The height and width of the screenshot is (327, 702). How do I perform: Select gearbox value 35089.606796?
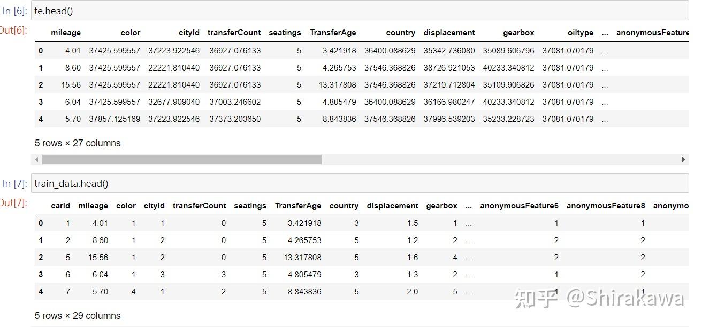point(509,51)
